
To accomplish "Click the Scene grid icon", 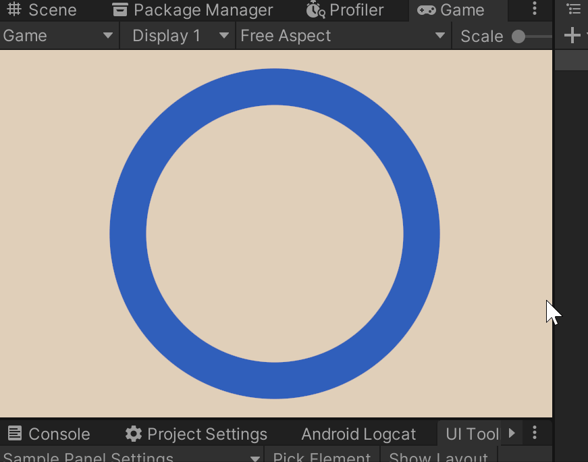I will pos(14,9).
